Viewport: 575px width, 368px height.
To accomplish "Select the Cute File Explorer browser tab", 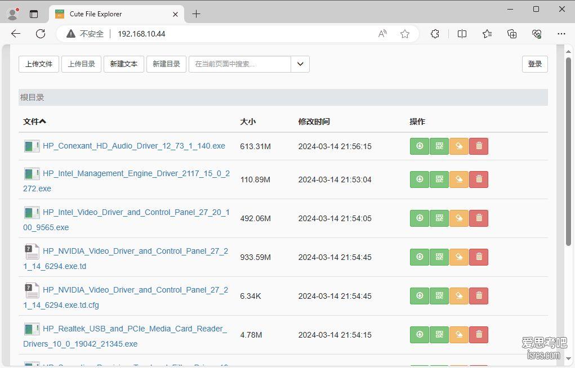I will click(x=117, y=14).
